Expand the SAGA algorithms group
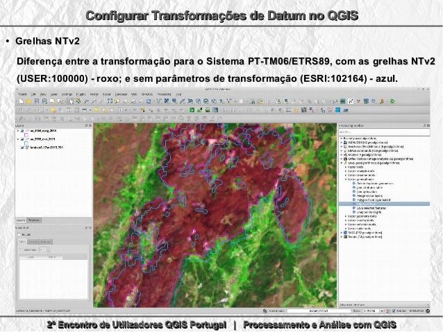The width and height of the screenshot is (443, 332). tap(342, 233)
